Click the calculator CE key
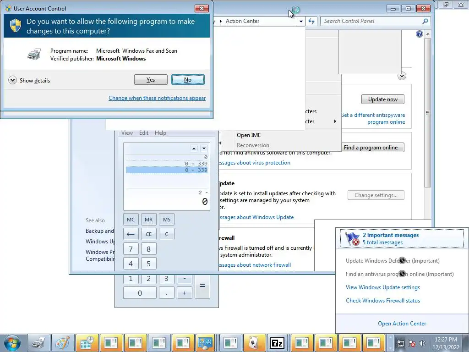The width and height of the screenshot is (469, 352). point(149,234)
